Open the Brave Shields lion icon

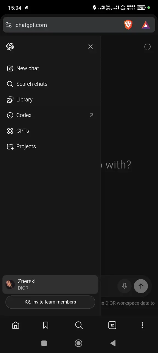coord(128,25)
